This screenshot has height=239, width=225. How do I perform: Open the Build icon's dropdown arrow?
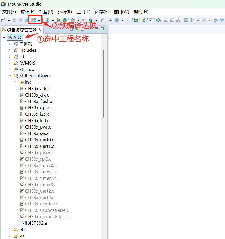point(53,20)
